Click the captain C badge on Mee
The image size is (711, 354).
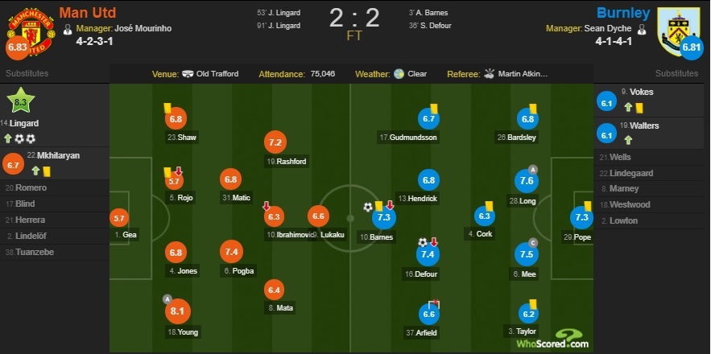point(532,243)
